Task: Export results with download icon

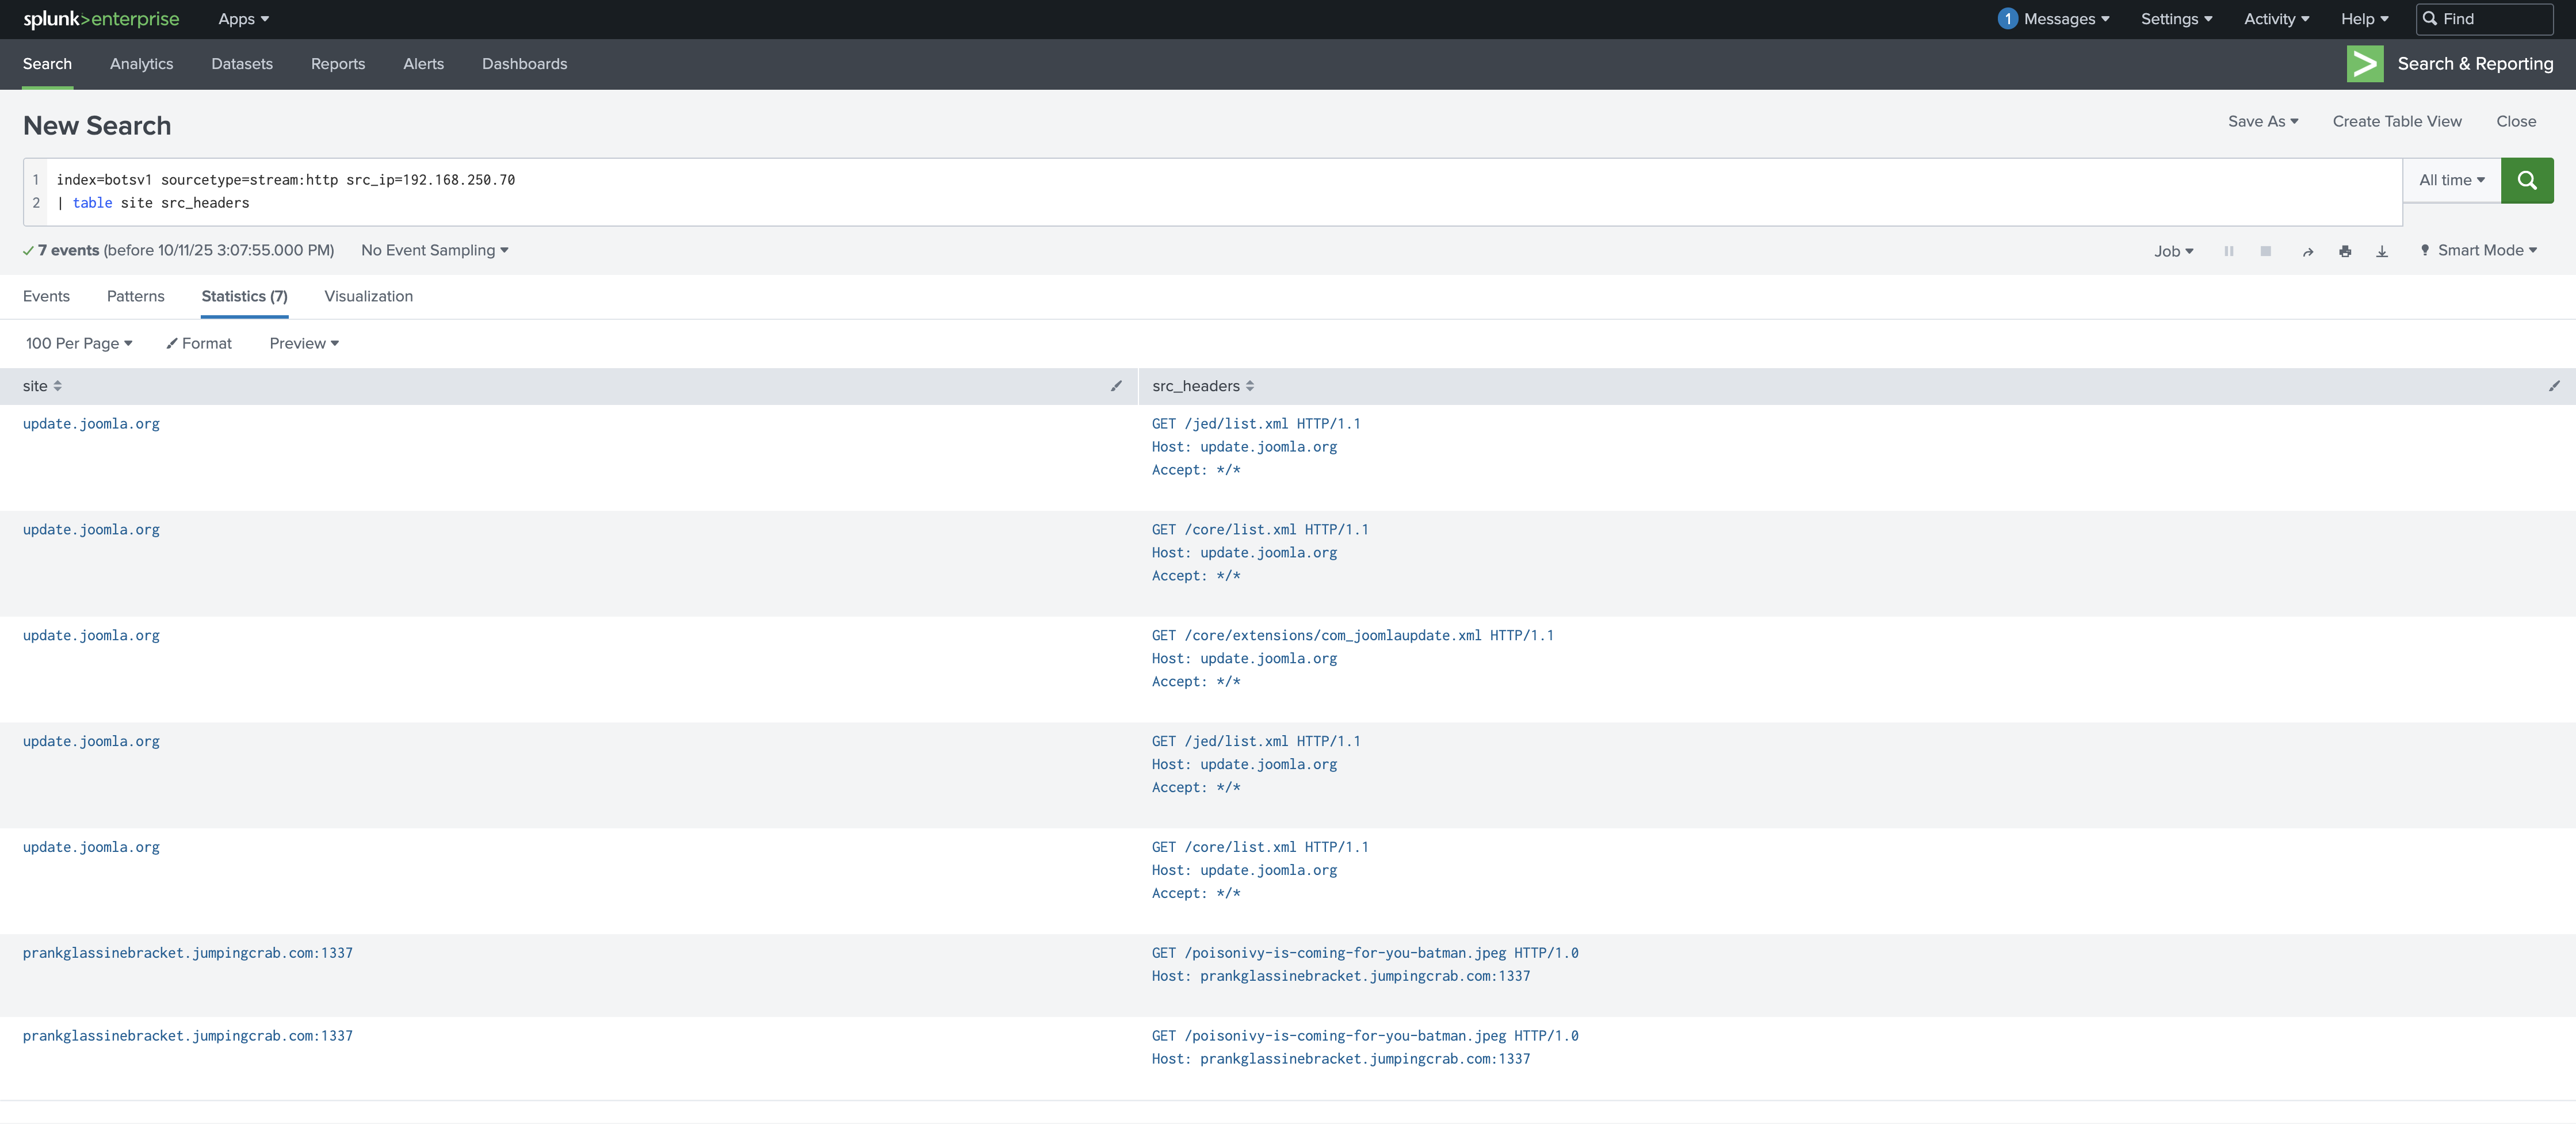Action: (2382, 252)
